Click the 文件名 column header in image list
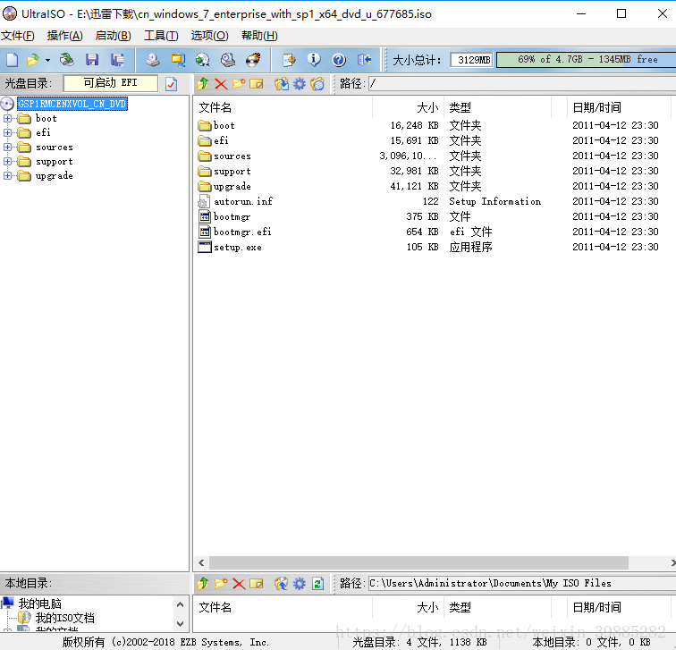The image size is (676, 650). click(x=284, y=107)
